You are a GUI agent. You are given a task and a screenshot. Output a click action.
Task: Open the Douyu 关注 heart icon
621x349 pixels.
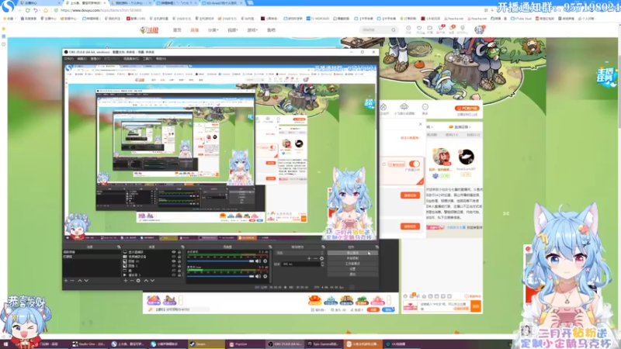419,29
